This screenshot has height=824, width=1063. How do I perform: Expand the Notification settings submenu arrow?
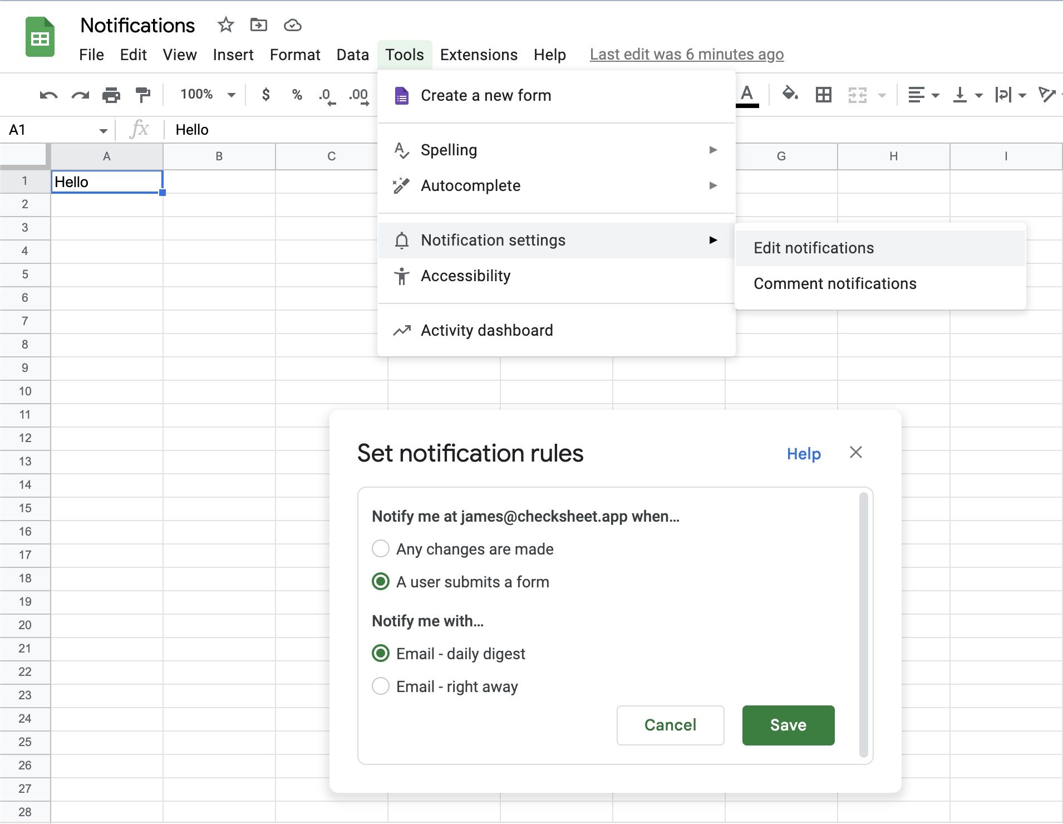(x=713, y=240)
